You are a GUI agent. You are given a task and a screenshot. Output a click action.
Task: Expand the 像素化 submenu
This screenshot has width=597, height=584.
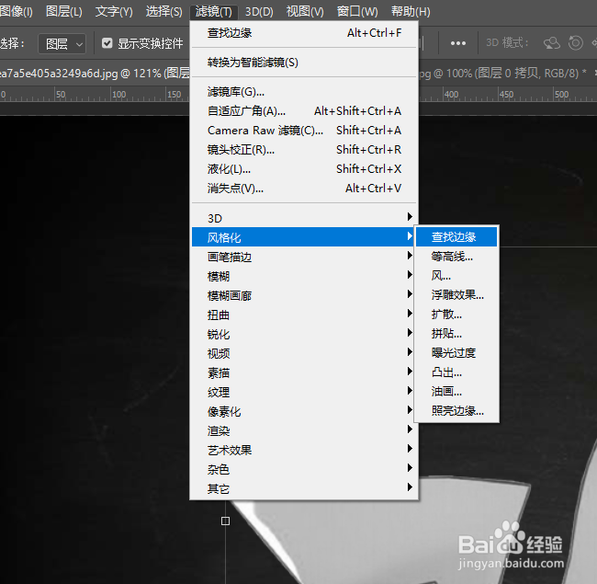tap(304, 411)
